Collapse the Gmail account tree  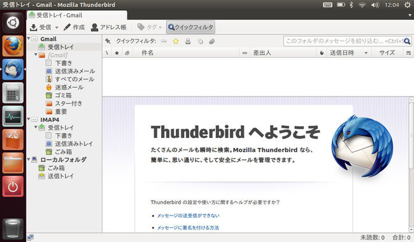click(29, 39)
